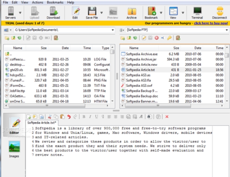Image resolution: width=230 pixels, height=177 pixels.
Task: Click line 3 text in the editor
Action: (61, 137)
